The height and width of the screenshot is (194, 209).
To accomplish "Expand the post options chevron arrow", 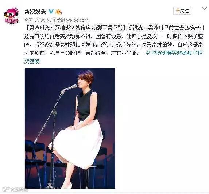I will [x=205, y=9].
